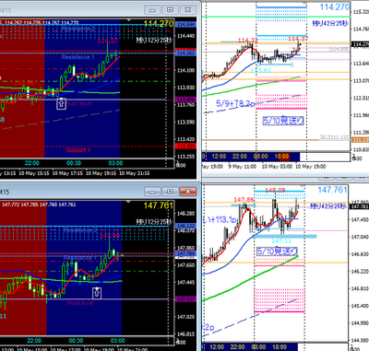
Task: Click the up-arrow signal marker in bottom-left chart
Action: (97, 293)
